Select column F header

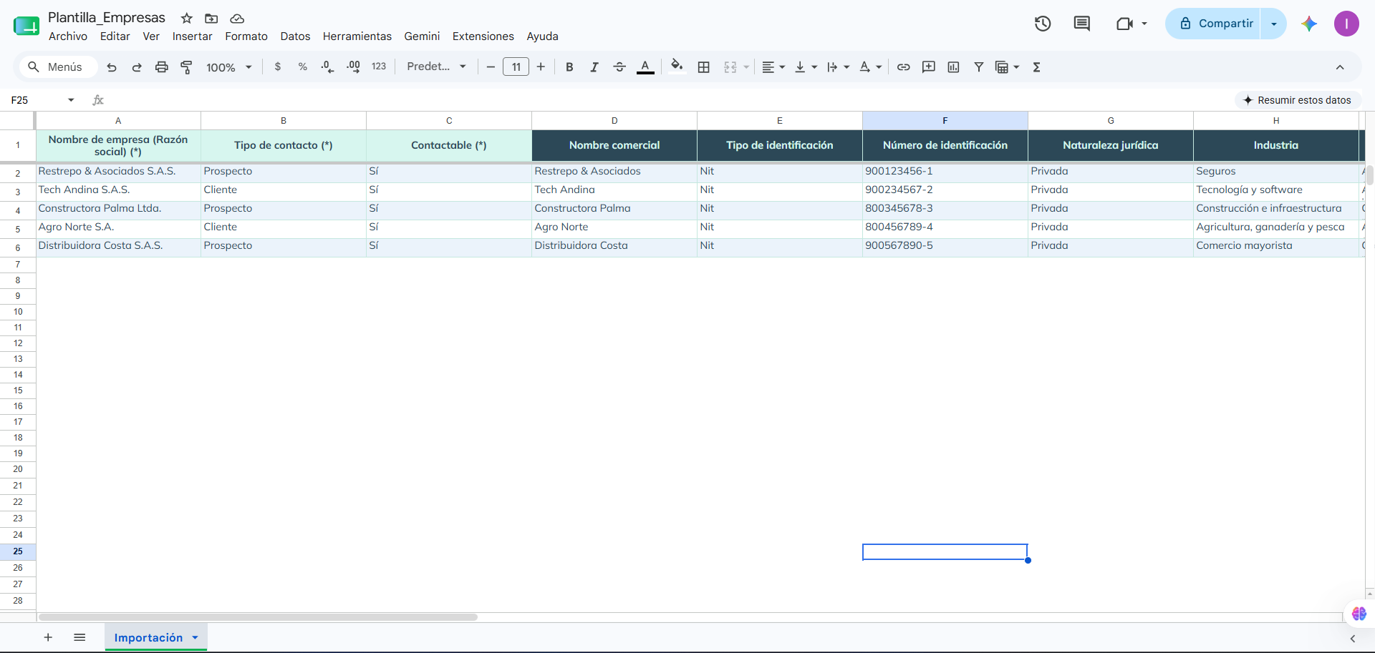coord(945,121)
